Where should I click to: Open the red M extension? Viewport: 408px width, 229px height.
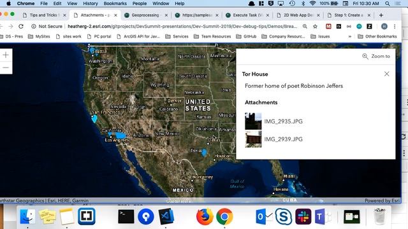(328, 26)
